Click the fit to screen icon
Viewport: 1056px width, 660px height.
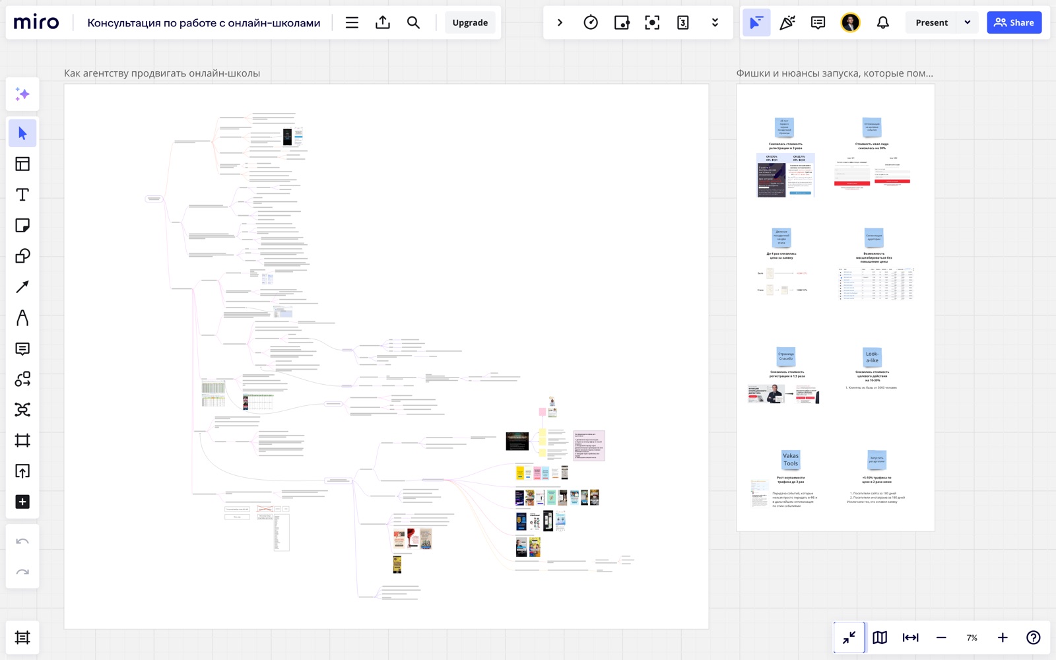point(911,638)
